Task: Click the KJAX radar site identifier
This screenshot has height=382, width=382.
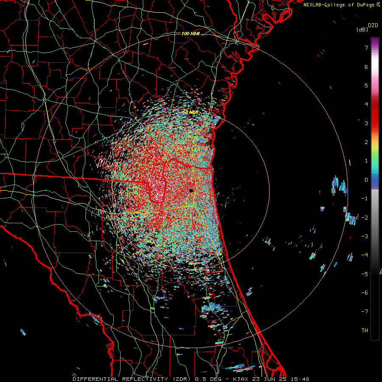Action: point(241,379)
